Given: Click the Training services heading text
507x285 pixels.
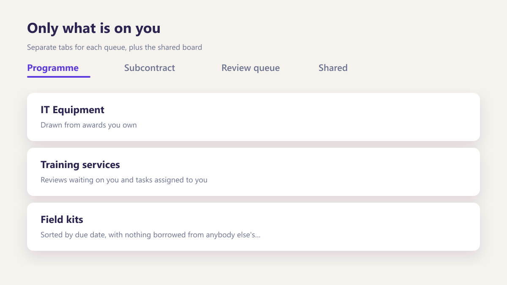Looking at the screenshot, I should pos(80,165).
